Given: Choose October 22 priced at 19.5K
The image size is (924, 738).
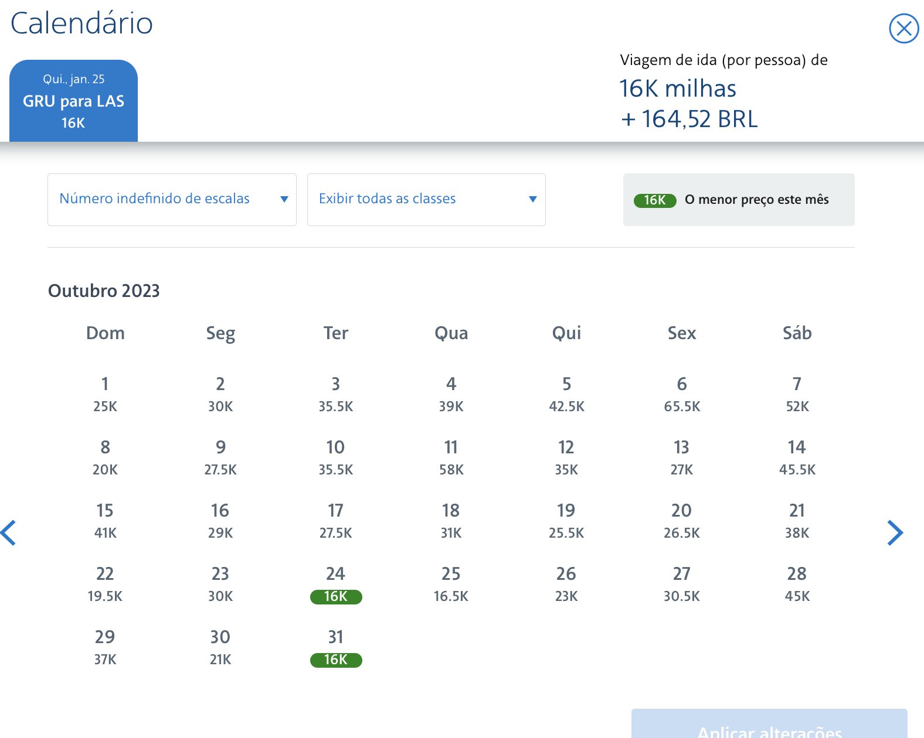Looking at the screenshot, I should (105, 585).
